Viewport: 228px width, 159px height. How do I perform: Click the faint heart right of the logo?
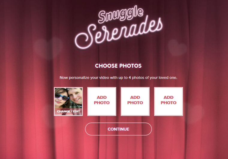coord(177,48)
